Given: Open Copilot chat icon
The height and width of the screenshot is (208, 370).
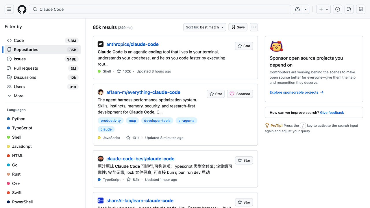Looking at the screenshot, I should [297, 9].
